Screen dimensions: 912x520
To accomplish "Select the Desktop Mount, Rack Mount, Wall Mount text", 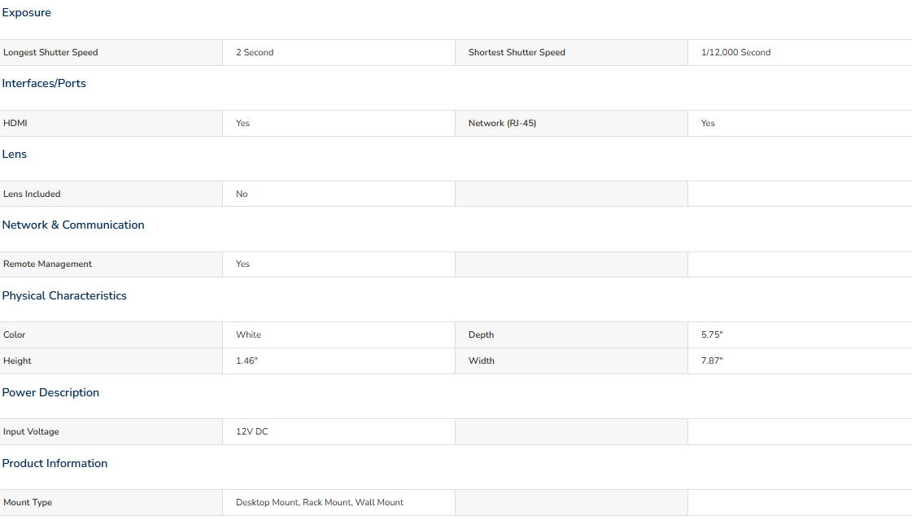I will [x=319, y=503].
